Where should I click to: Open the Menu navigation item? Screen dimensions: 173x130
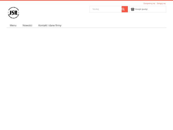(x=13, y=25)
